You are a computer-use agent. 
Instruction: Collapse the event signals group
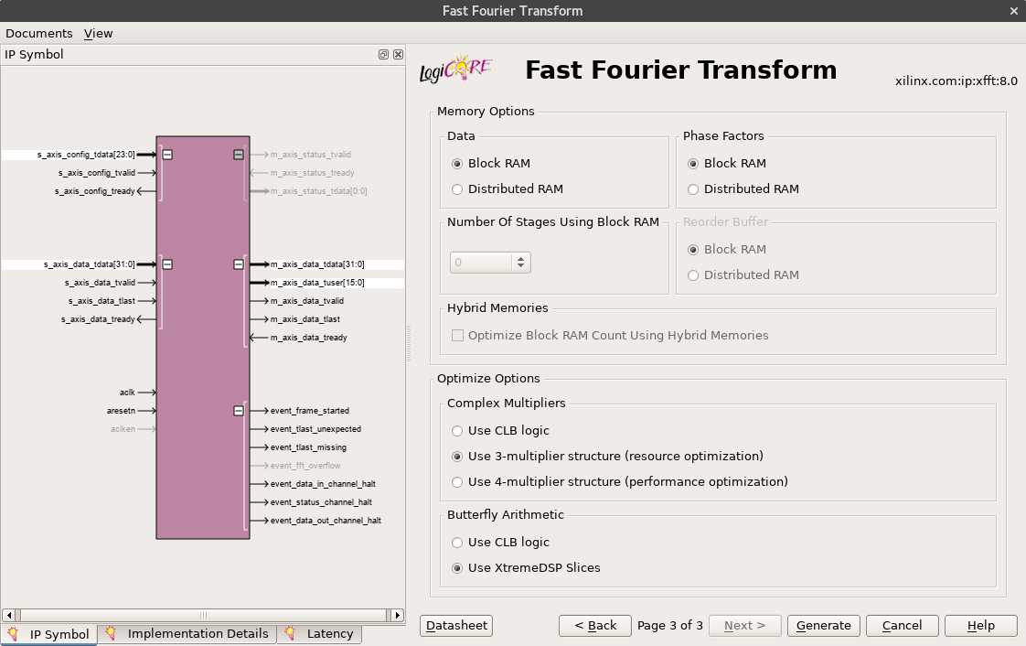239,411
